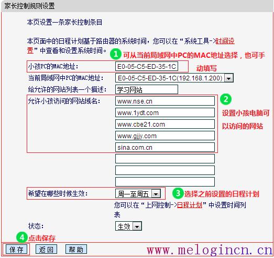The width and height of the screenshot is (274, 258).
Task: Click the 状态 label
Action: (36, 226)
